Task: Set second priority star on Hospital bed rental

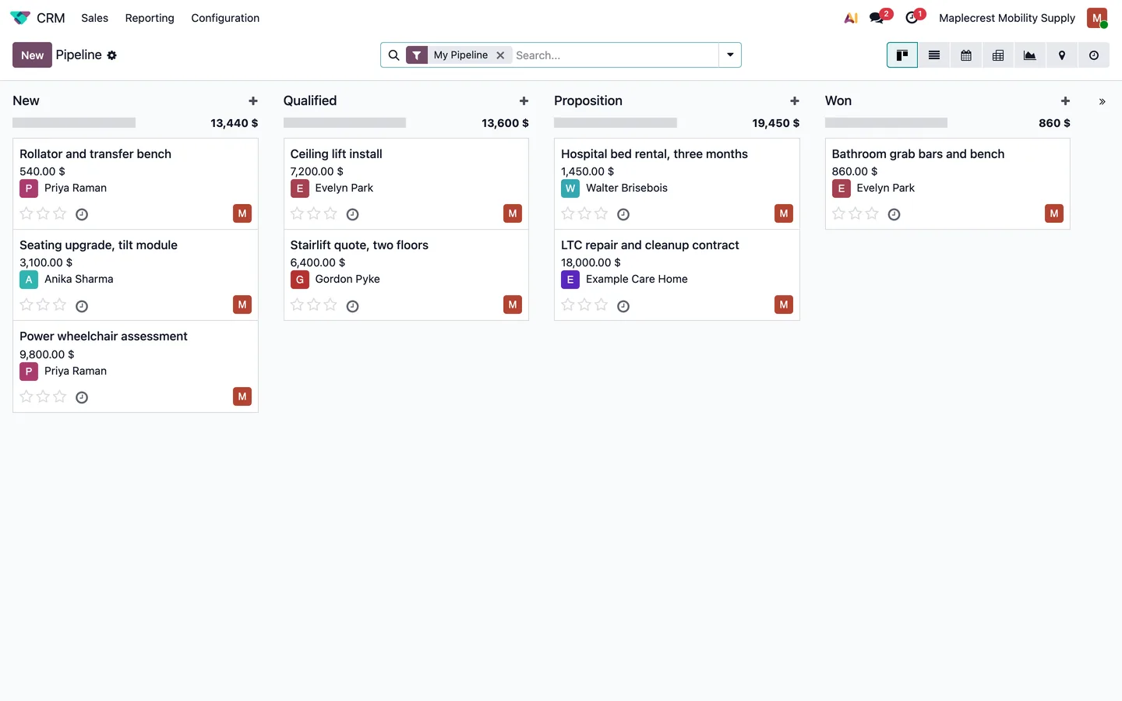Action: click(584, 213)
